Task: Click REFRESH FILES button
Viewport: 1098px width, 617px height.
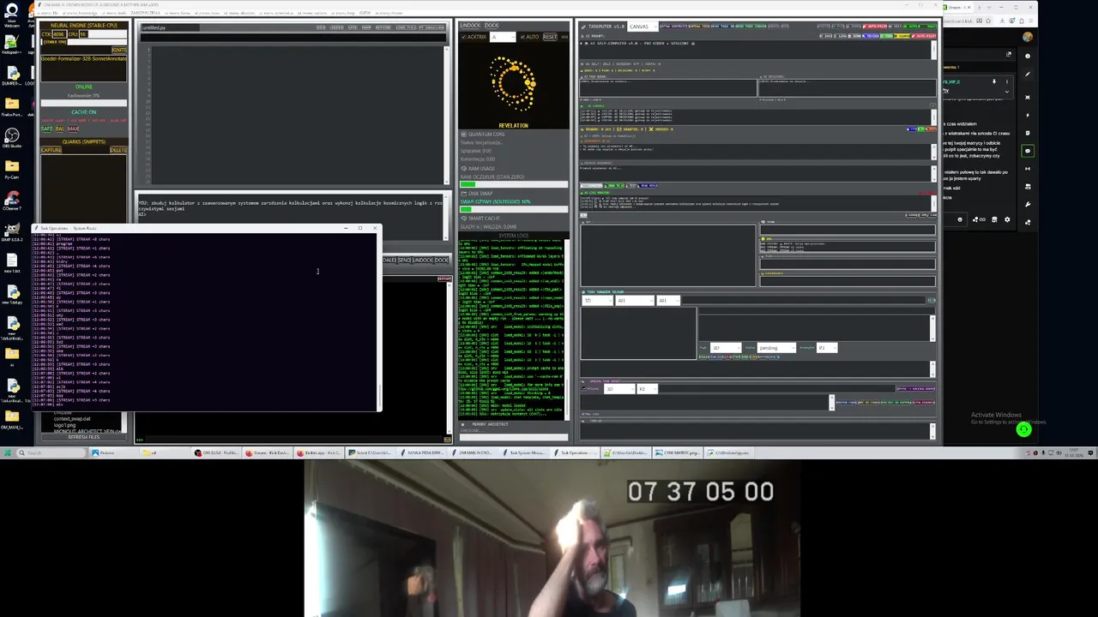Action: click(x=82, y=437)
